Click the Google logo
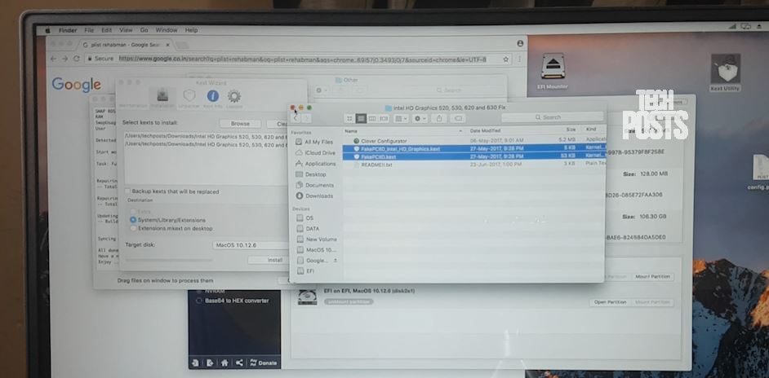 click(x=77, y=84)
